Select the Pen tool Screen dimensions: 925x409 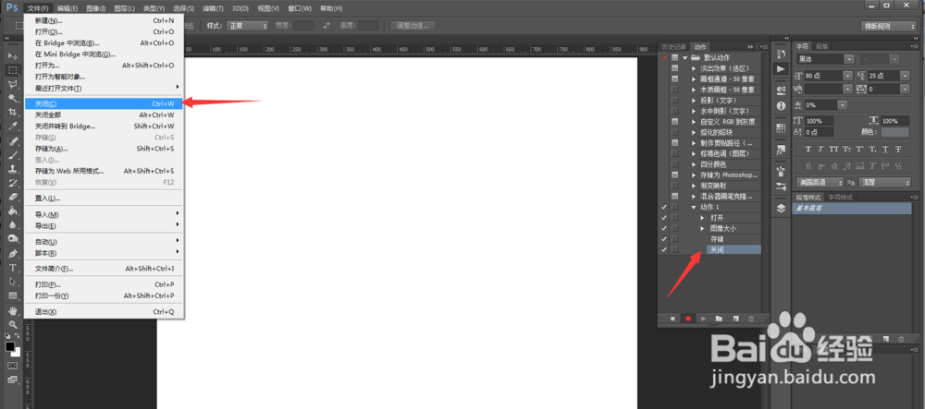click(12, 254)
